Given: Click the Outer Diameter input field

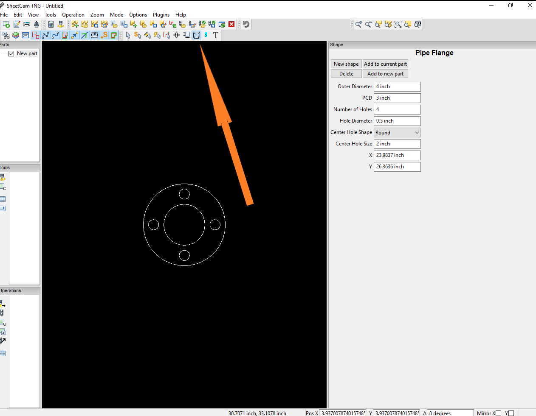Looking at the screenshot, I should (397, 87).
